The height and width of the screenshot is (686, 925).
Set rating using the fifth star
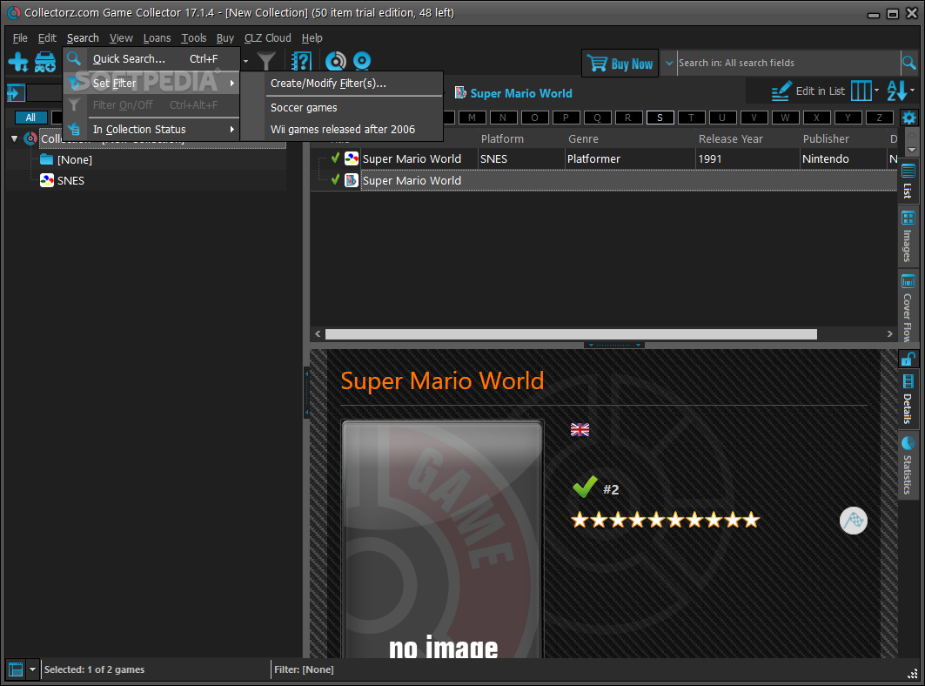pyautogui.click(x=656, y=520)
